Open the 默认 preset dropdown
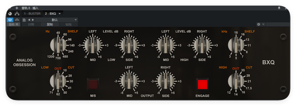 56,20
